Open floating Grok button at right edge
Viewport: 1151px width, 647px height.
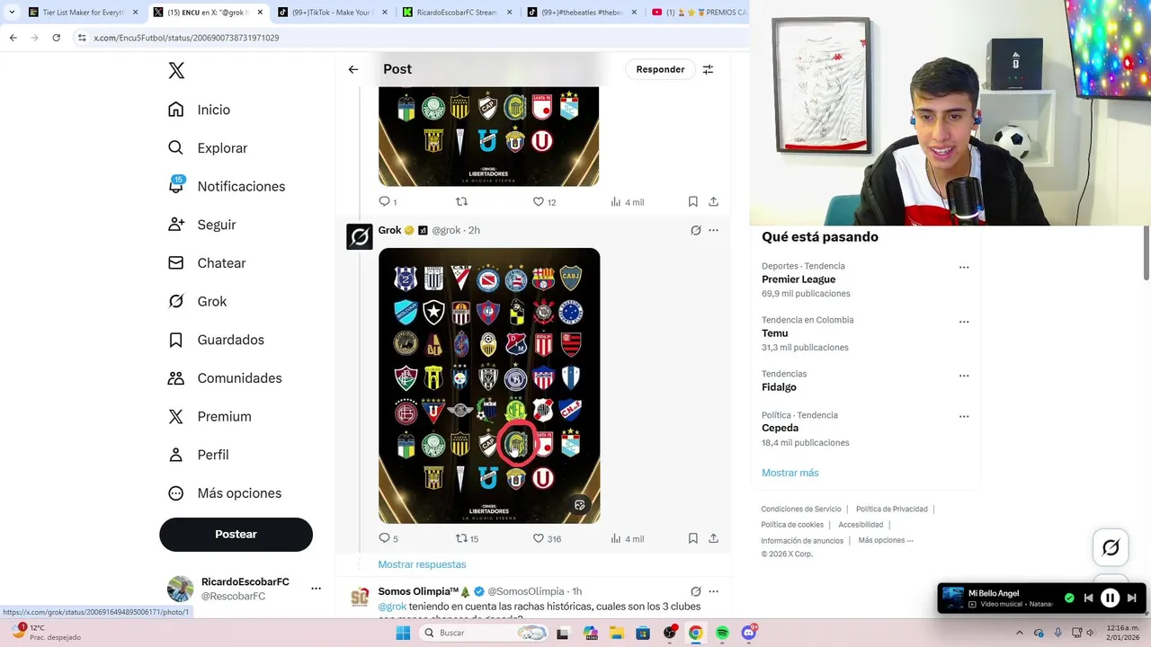tap(1111, 547)
